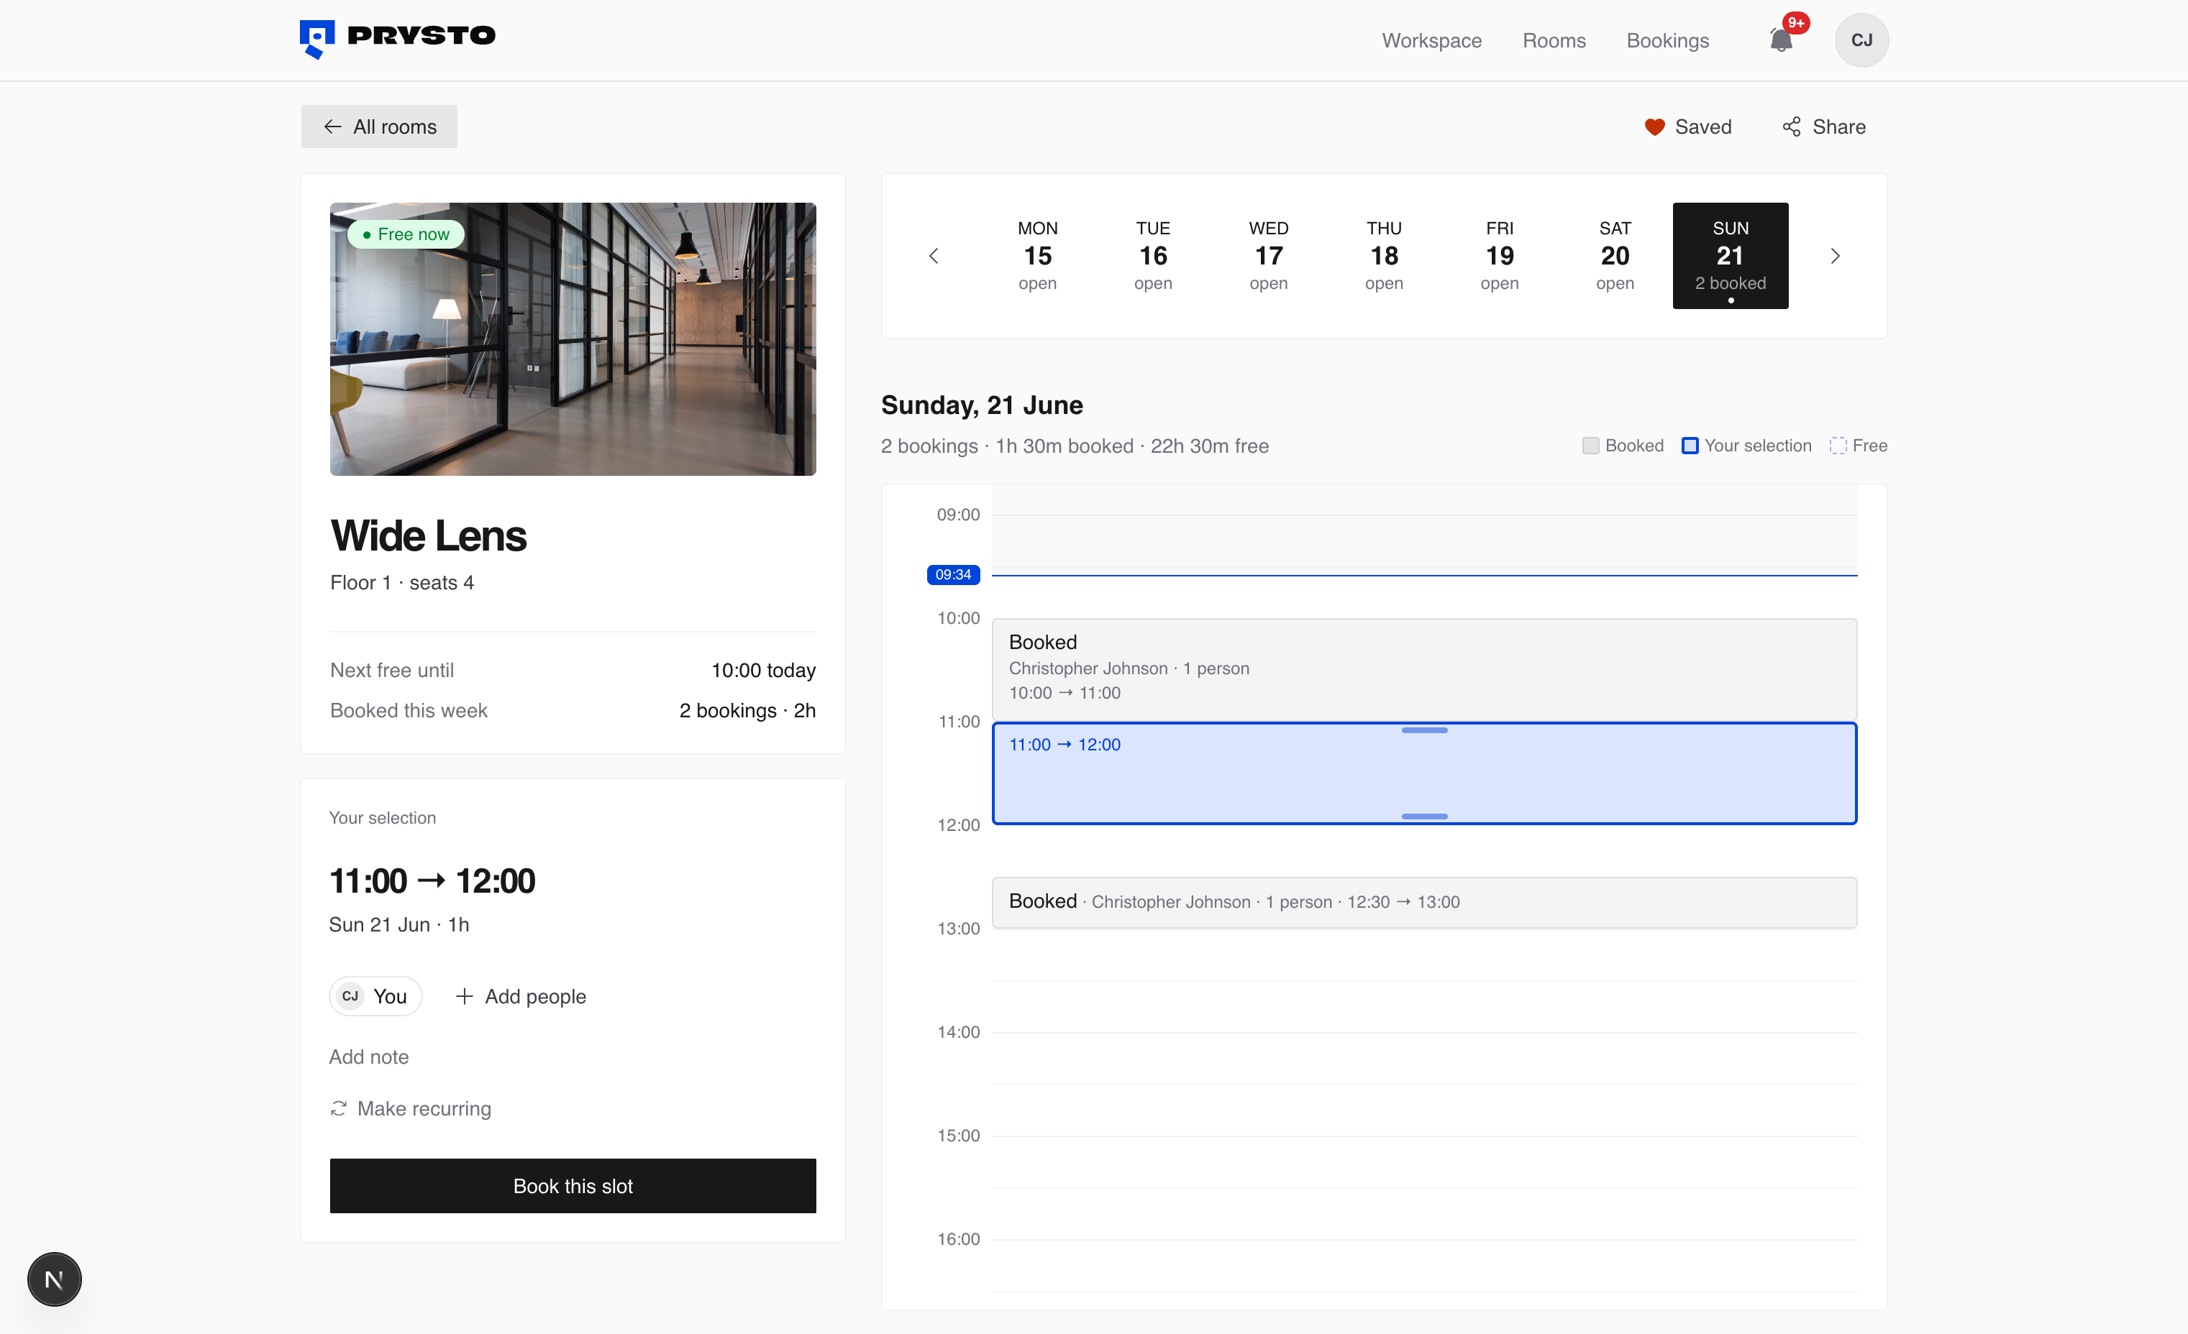The image size is (2188, 1334).
Task: Click the round N badge bottom-left
Action: [54, 1279]
